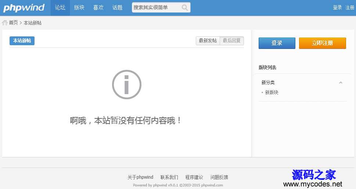Click the 啊哦，本站暂没有任何内容哦 message
Viewport: 356px width, 189px height.
pyautogui.click(x=126, y=120)
